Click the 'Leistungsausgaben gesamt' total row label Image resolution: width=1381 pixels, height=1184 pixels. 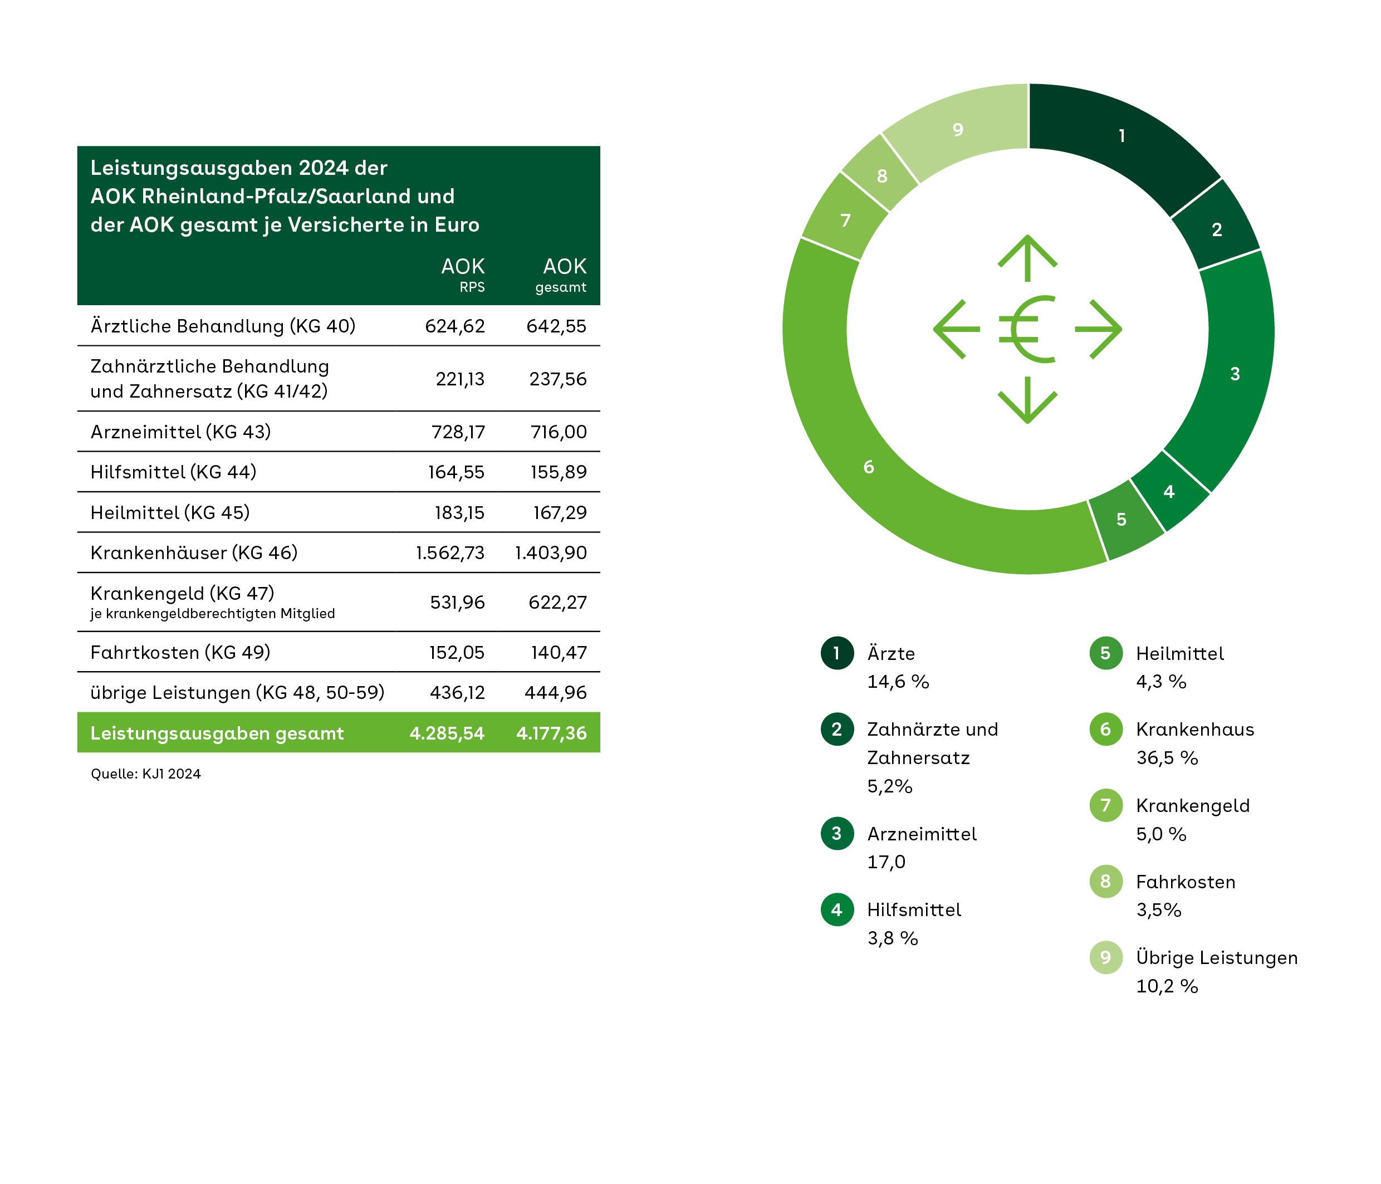pos(217,733)
